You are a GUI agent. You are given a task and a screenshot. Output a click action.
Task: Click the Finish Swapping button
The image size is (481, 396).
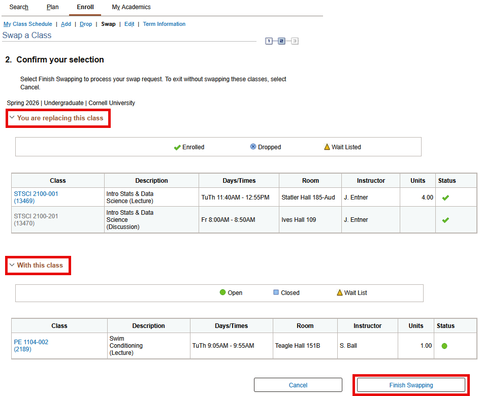tap(411, 385)
